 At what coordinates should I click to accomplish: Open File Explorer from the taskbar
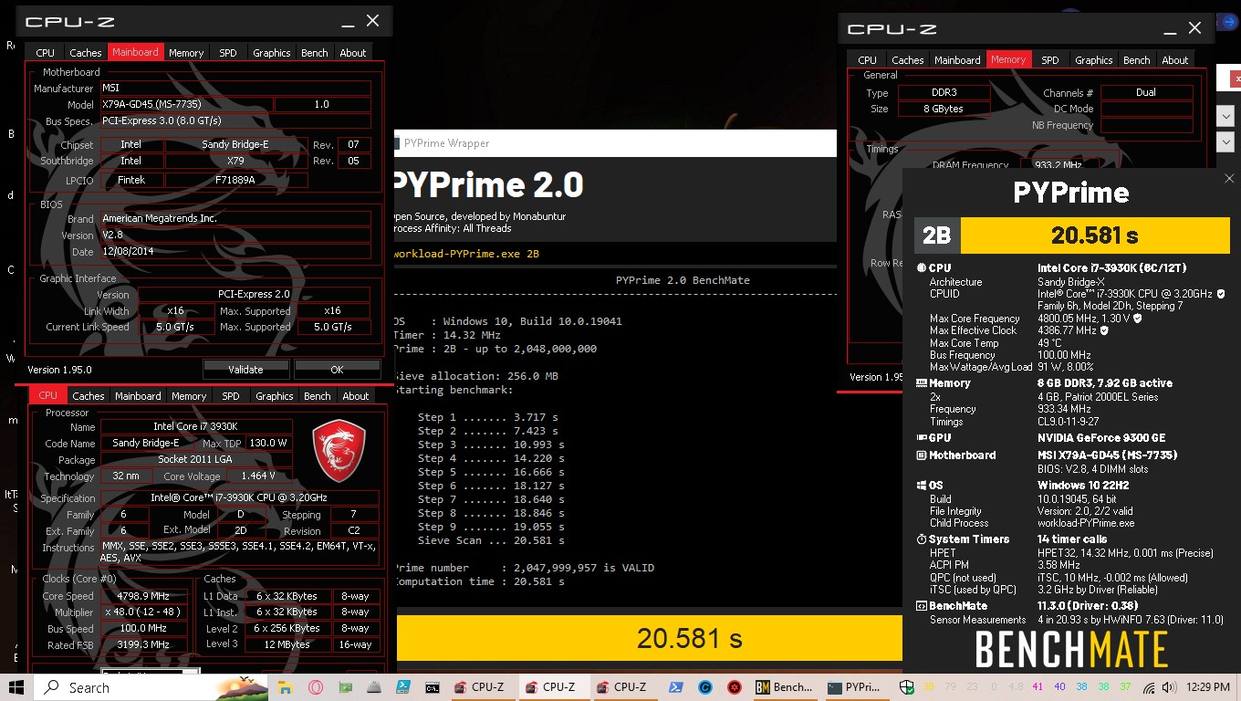coord(285,687)
